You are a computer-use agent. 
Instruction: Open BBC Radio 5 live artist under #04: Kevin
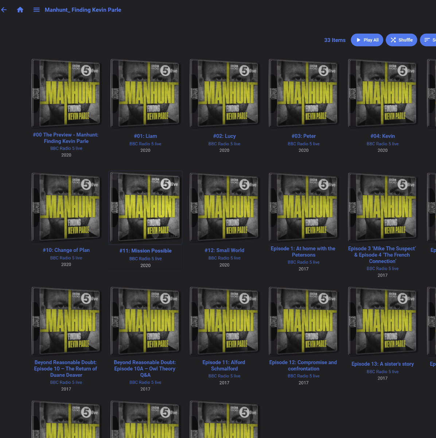[382, 144]
